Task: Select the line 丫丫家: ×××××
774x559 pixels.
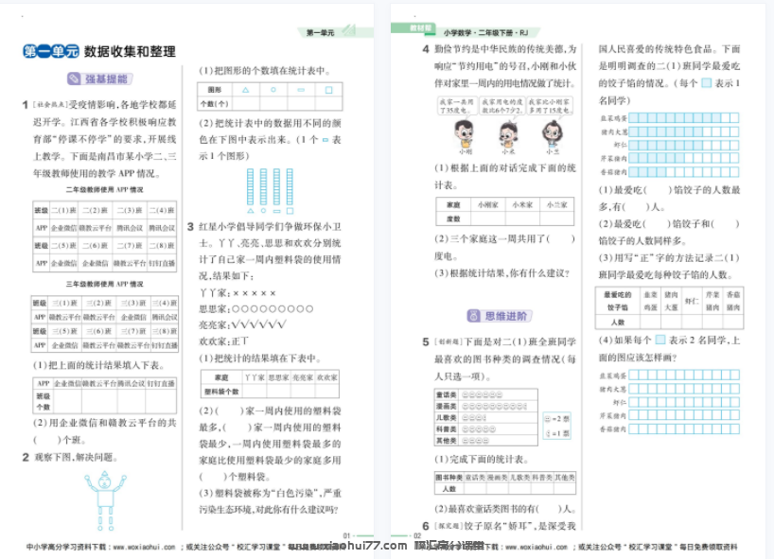Action: point(237,293)
